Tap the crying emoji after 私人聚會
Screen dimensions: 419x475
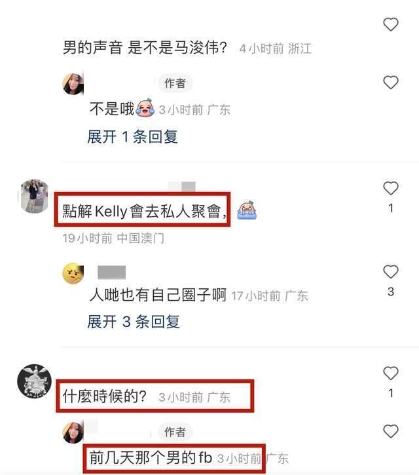tap(247, 210)
